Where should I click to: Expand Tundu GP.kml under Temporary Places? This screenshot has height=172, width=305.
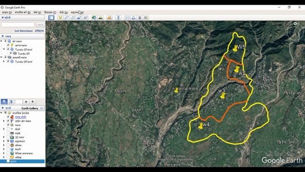click(x=4, y=62)
